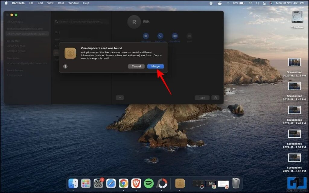Open Google Chrome from the Dock

123,183
